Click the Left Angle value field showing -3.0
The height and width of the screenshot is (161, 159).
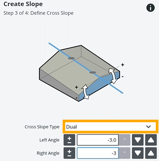[x=98, y=140]
